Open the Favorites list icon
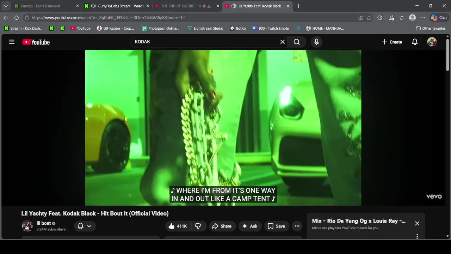Screen dimensions: 451x254 [402, 18]
